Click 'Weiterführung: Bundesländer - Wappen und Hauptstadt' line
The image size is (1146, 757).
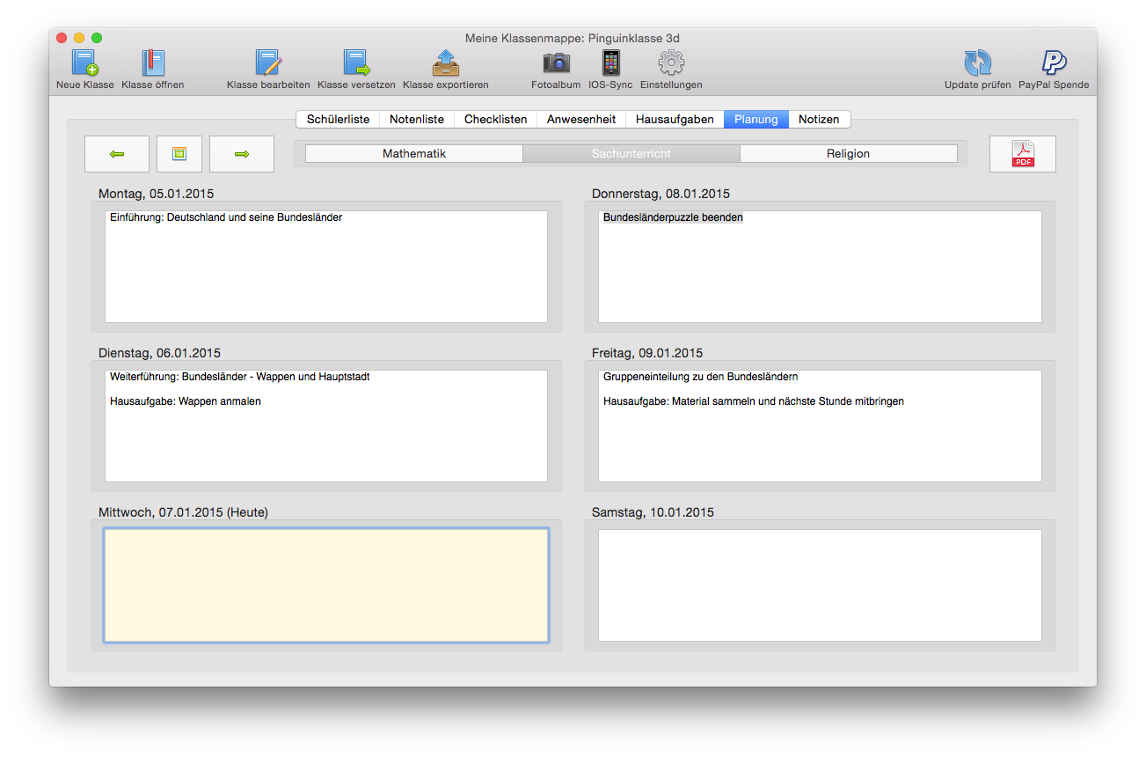click(240, 377)
